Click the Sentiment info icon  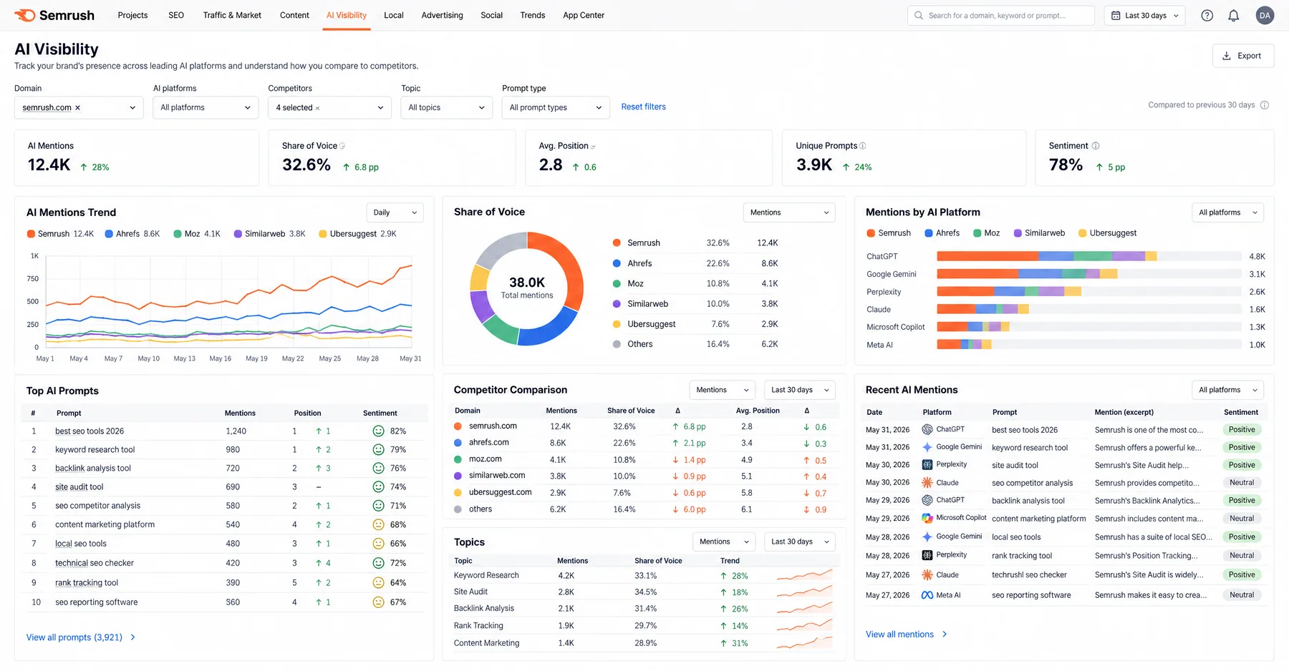click(x=1096, y=145)
